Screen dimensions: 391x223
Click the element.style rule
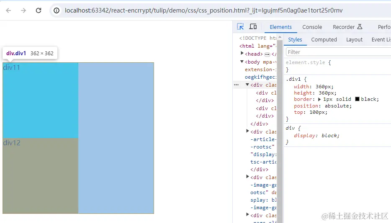click(305, 62)
